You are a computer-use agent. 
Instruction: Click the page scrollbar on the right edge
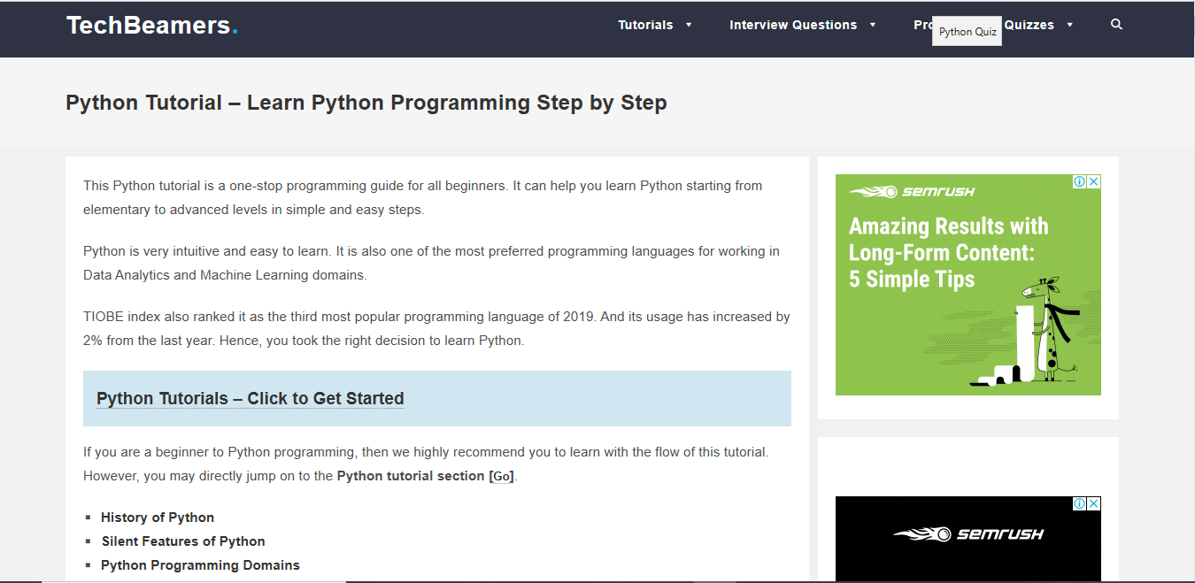point(1190,292)
